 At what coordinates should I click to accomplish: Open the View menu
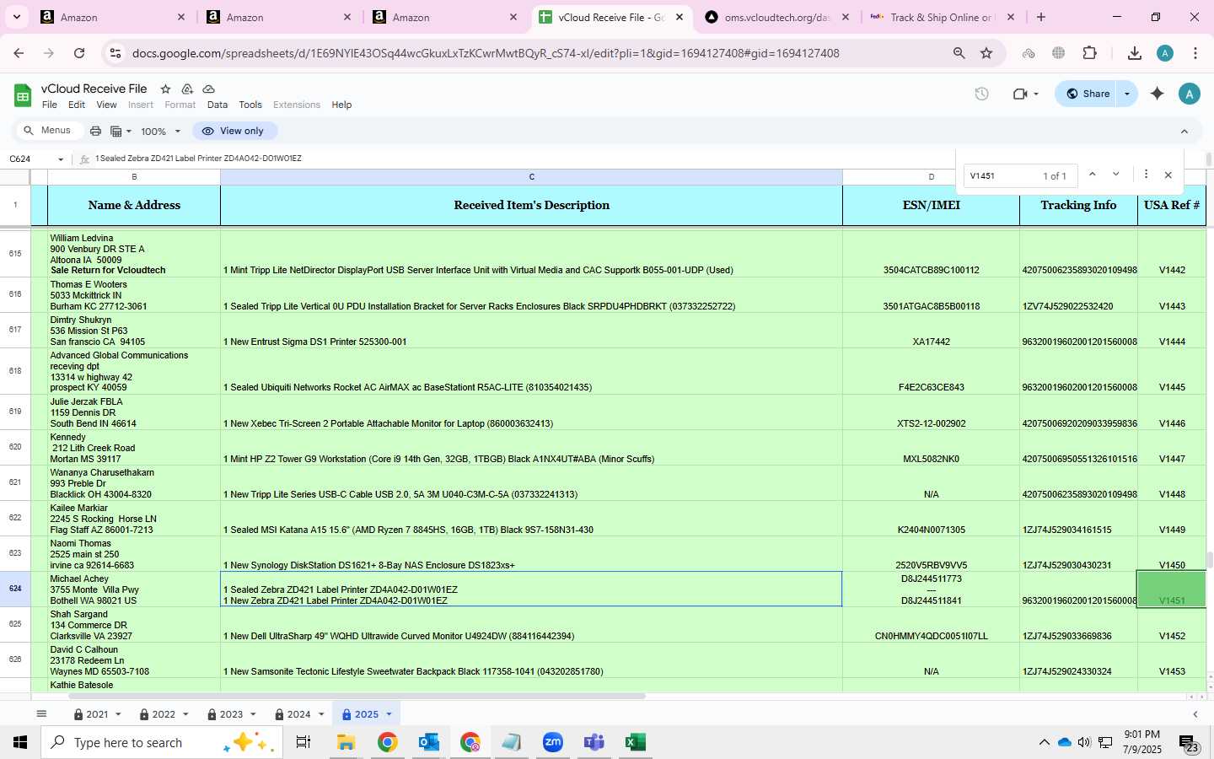tap(106, 105)
